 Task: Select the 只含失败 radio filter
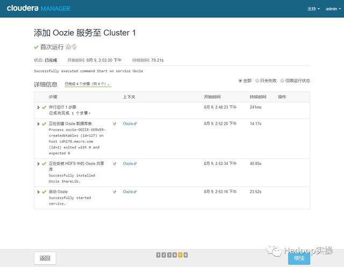pos(257,81)
